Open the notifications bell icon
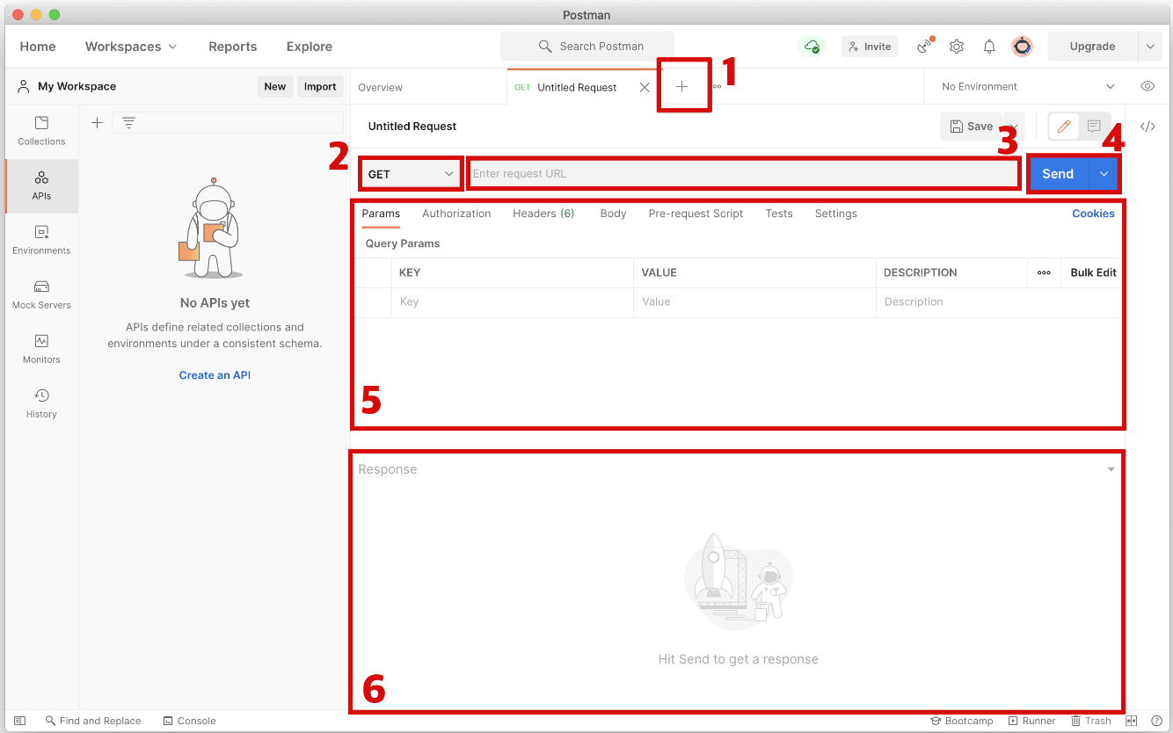 (989, 47)
